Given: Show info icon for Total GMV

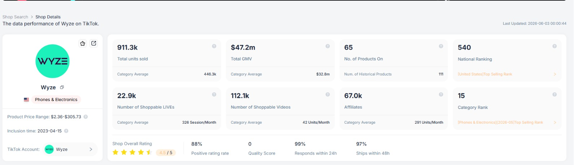Looking at the screenshot, I should (x=328, y=46).
